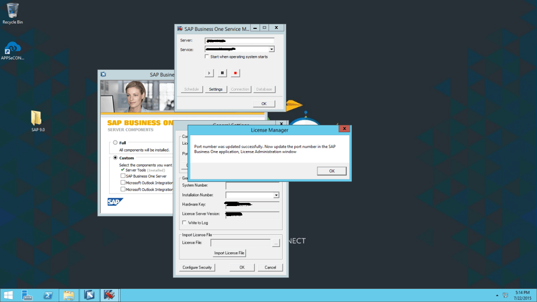Click OK in the License Manager message

[331, 171]
